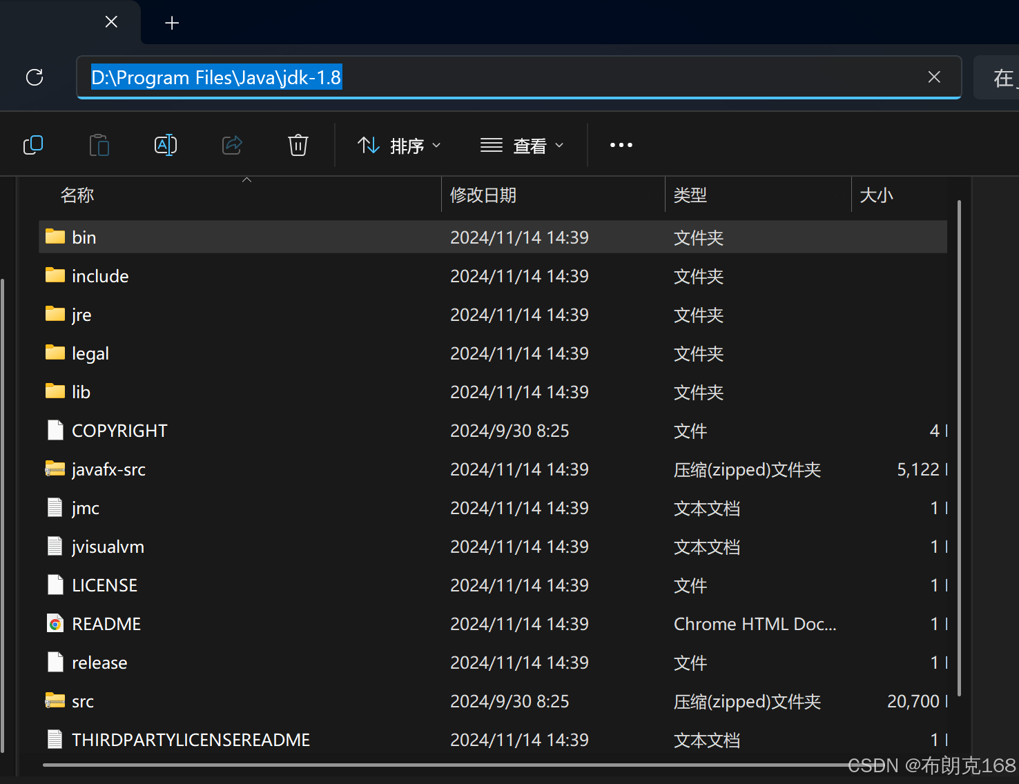The width and height of the screenshot is (1019, 784).
Task: Click the README Chrome icon
Action: [55, 623]
